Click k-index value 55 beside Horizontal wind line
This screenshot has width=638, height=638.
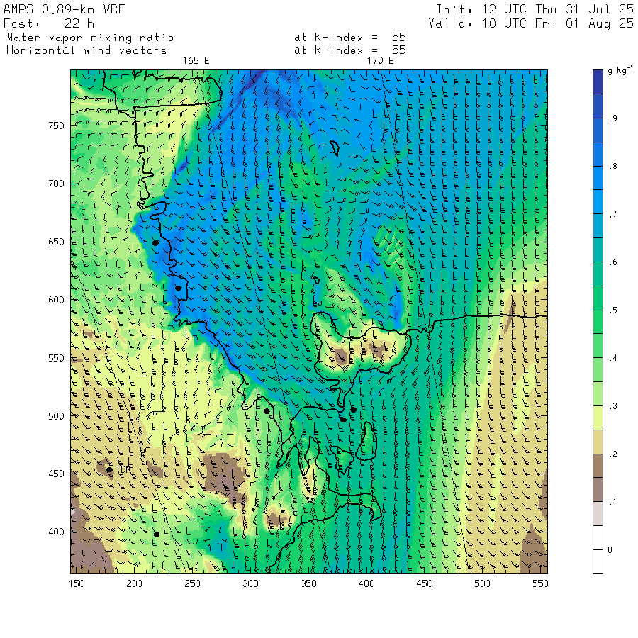click(x=398, y=50)
